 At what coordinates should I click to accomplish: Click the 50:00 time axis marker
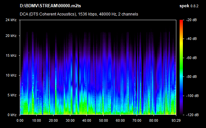103,120
